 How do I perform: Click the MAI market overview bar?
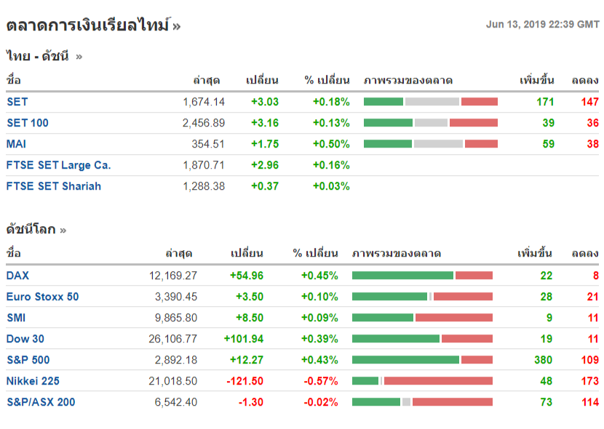pyautogui.click(x=430, y=144)
